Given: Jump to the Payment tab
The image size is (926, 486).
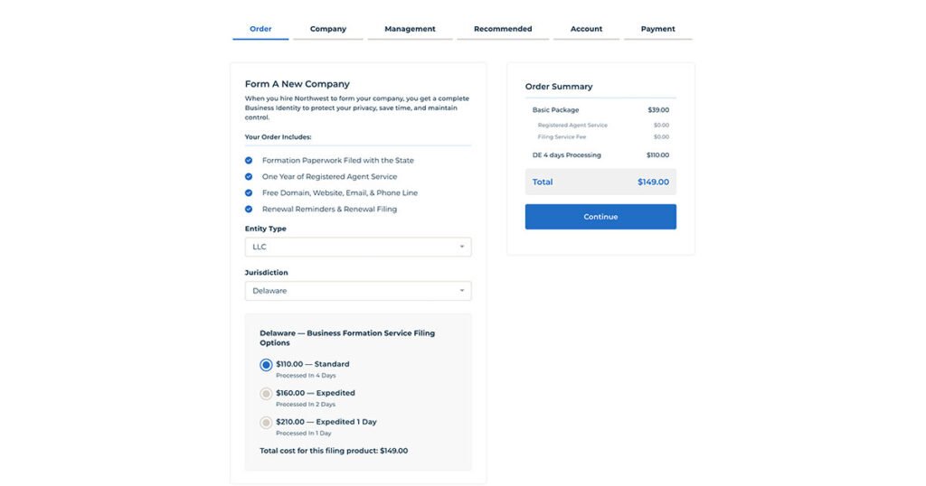Looking at the screenshot, I should tap(657, 29).
